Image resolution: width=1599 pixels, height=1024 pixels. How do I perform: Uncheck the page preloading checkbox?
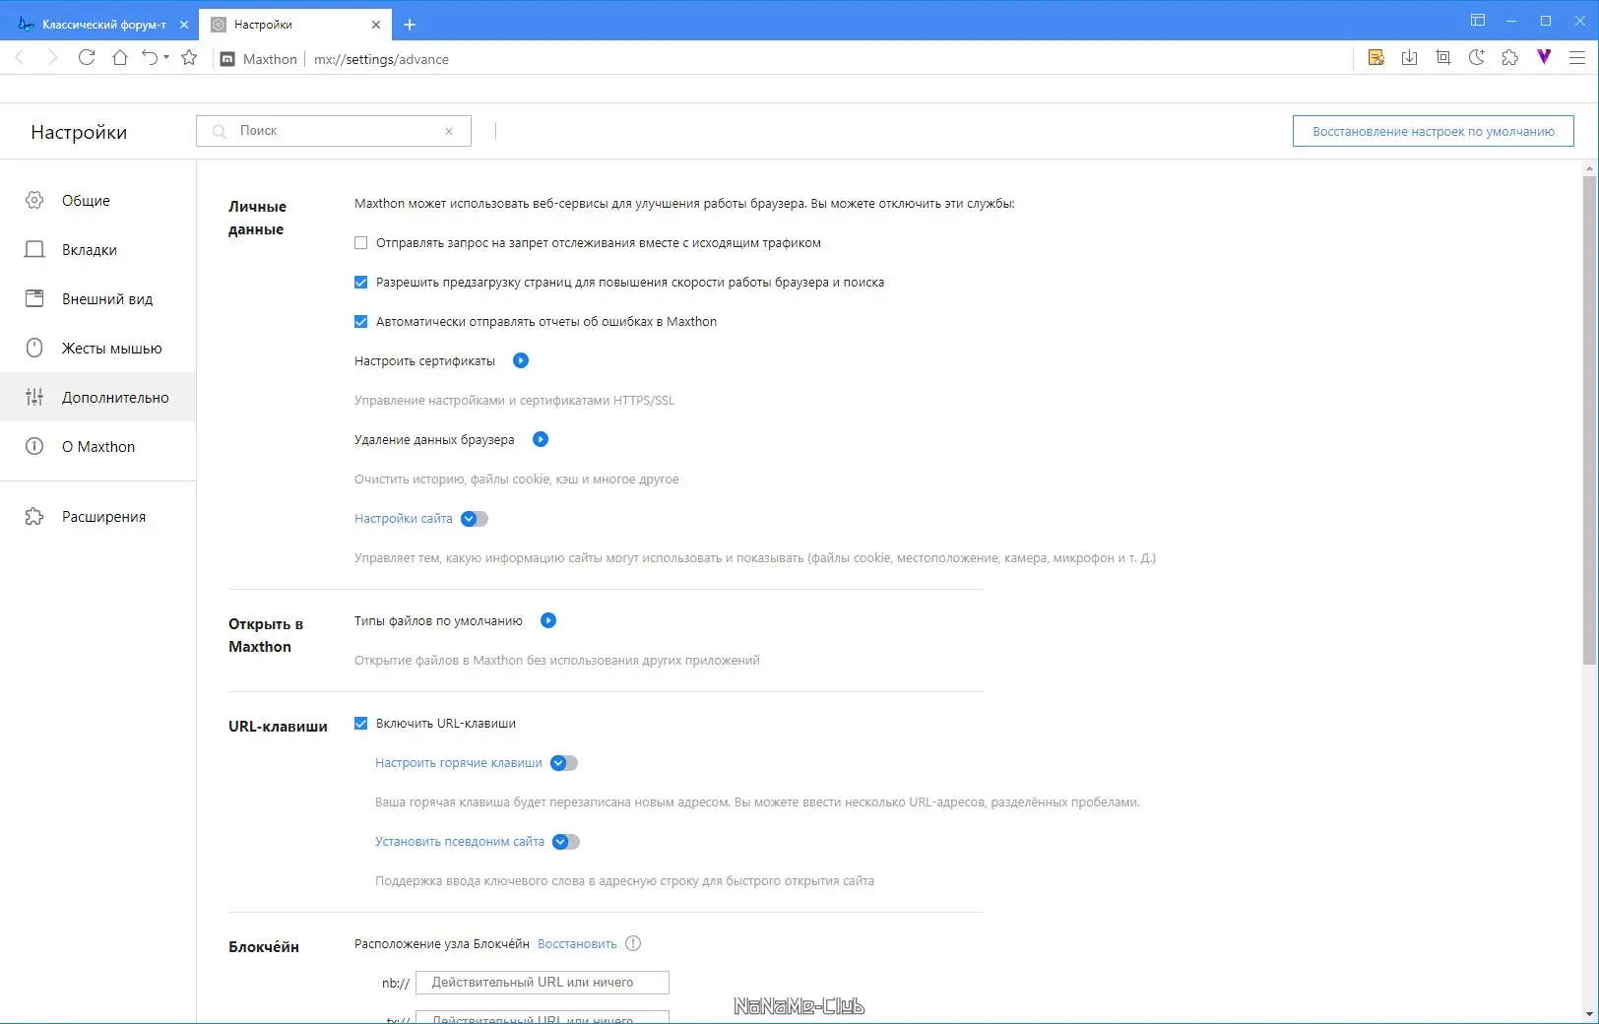(x=360, y=282)
